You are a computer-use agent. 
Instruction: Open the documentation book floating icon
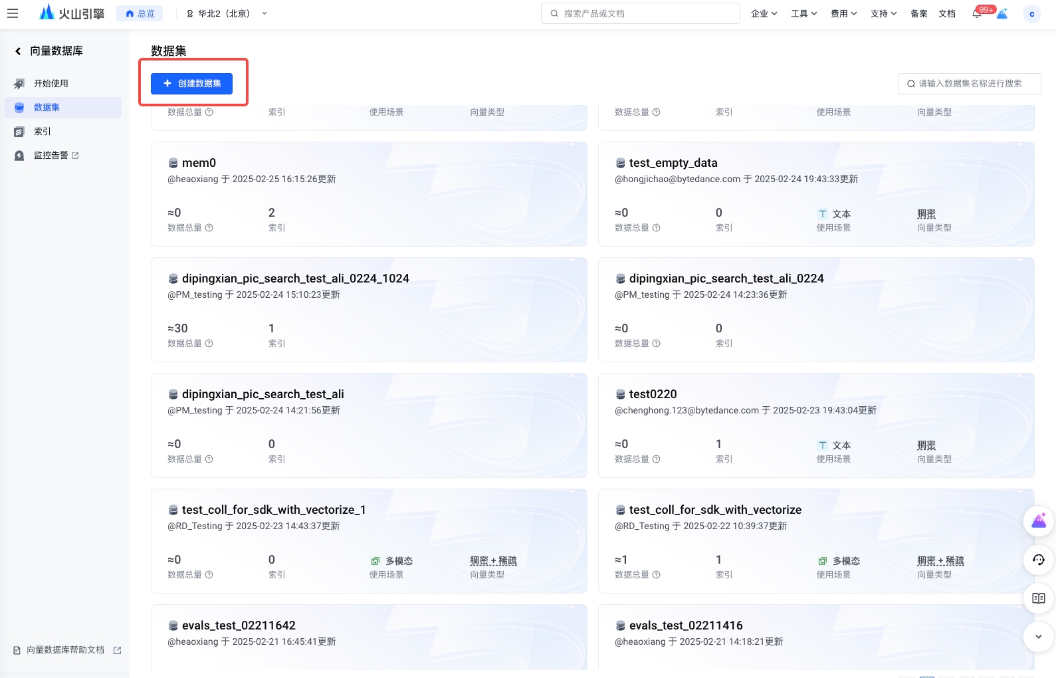click(x=1038, y=598)
